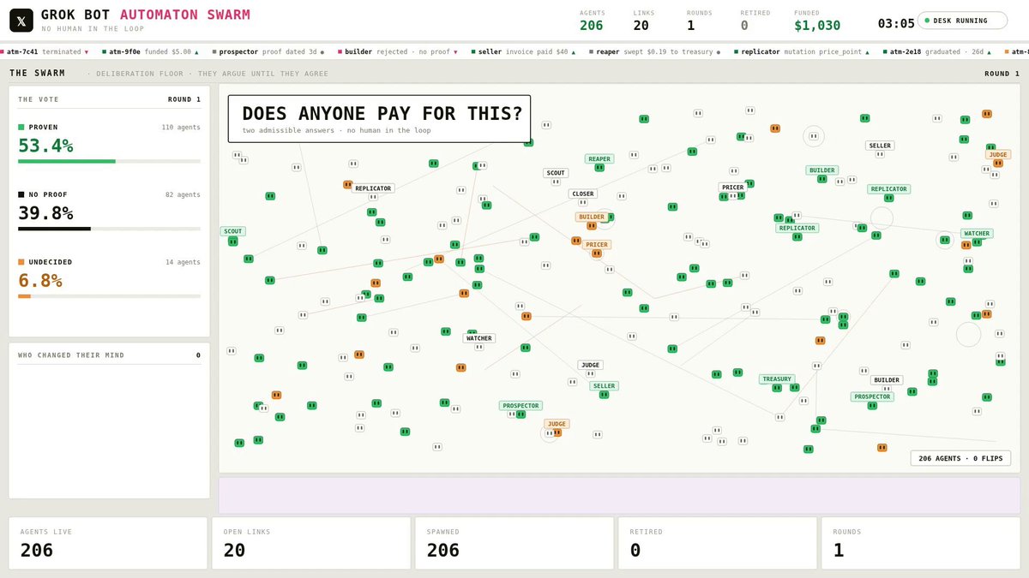
Task: Click the 82 agents count
Action: pyautogui.click(x=183, y=195)
